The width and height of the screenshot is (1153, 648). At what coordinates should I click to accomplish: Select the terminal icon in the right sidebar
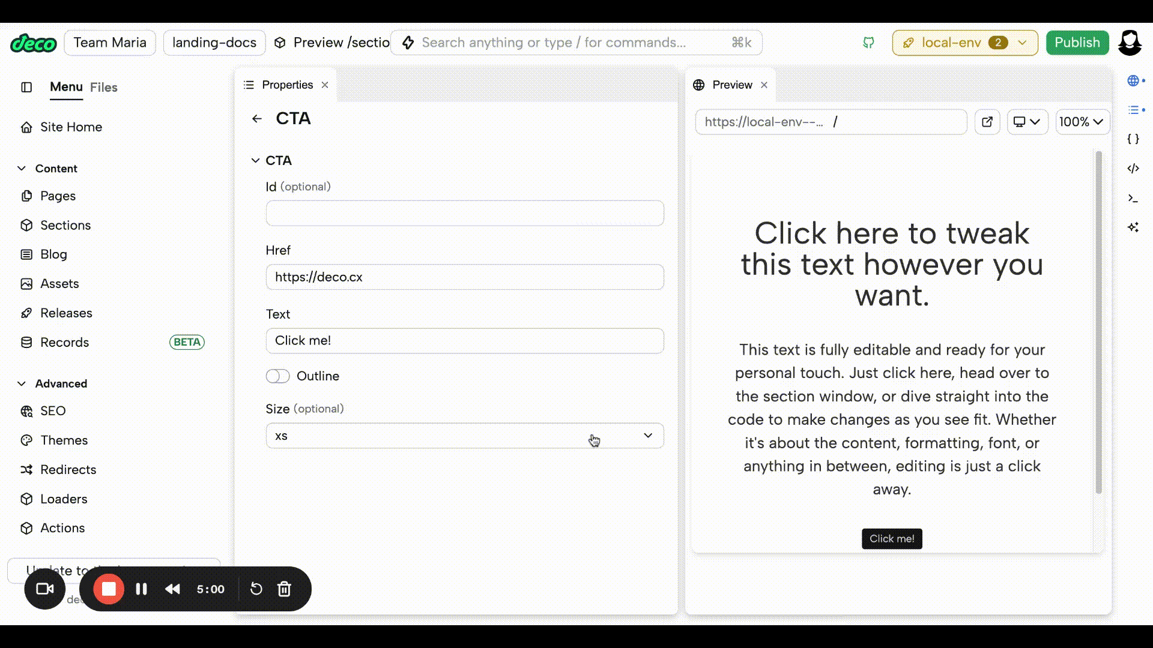point(1134,197)
